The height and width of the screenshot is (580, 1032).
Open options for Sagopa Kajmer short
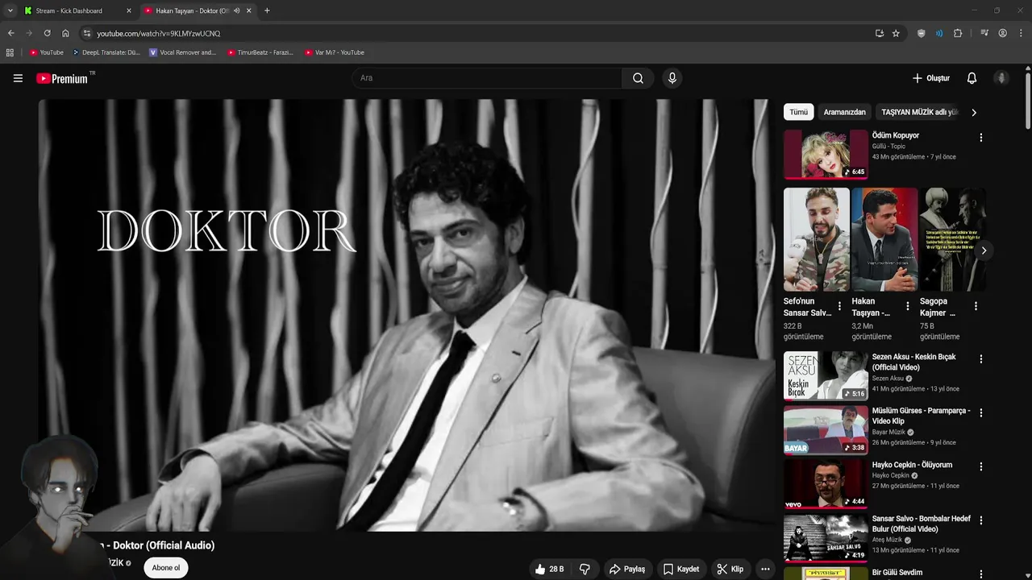pyautogui.click(x=976, y=306)
